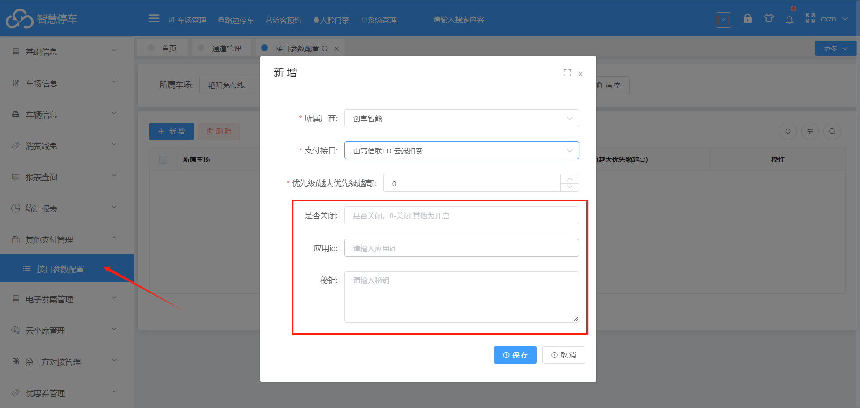This screenshot has height=408, width=860.
Task: Open the 支付接口 dropdown
Action: pos(461,151)
